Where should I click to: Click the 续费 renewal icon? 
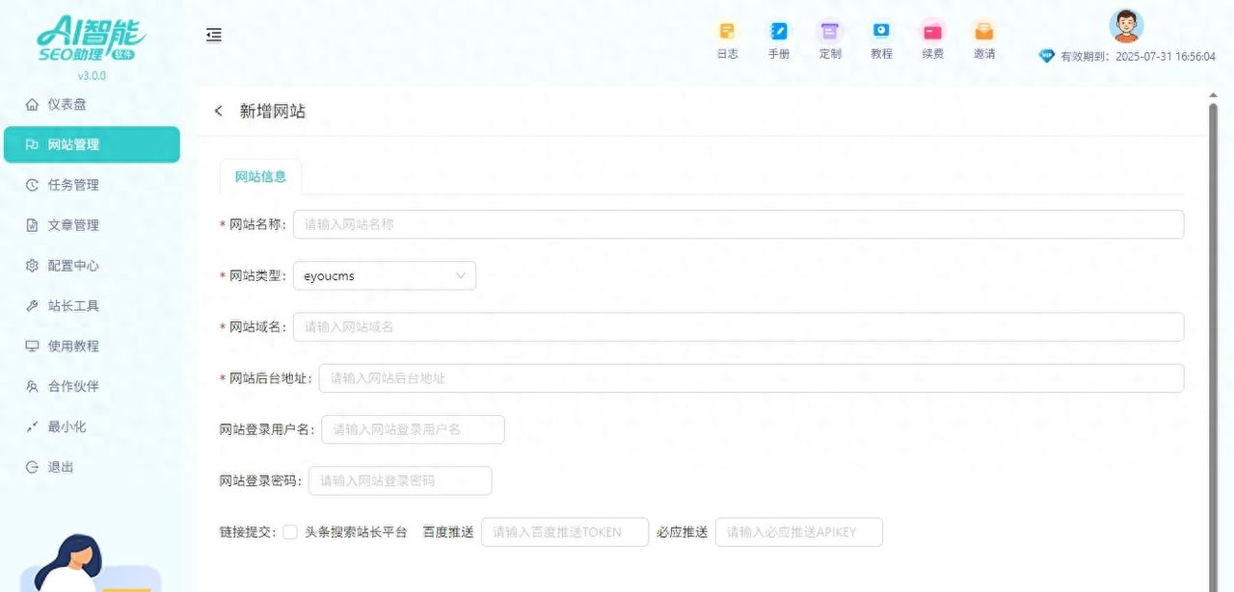tap(932, 32)
